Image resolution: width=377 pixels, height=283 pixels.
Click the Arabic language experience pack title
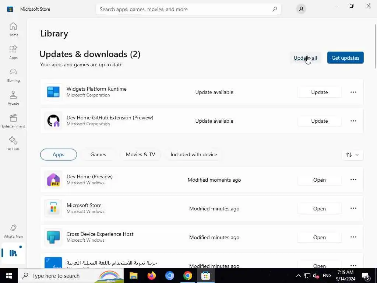[112, 263]
